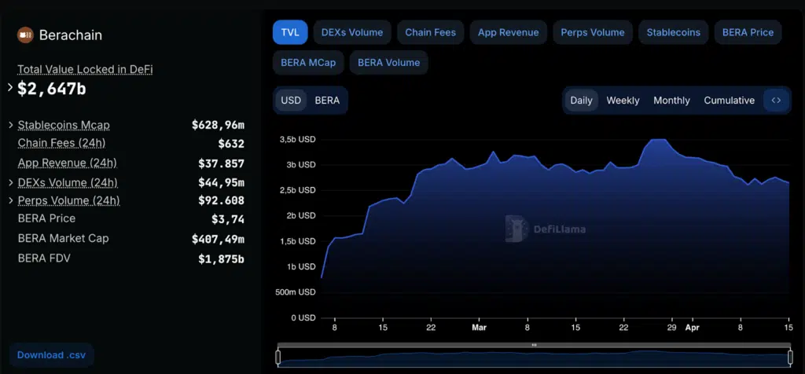Toggle the BERA MCap chart series
The image size is (805, 374).
coord(308,63)
